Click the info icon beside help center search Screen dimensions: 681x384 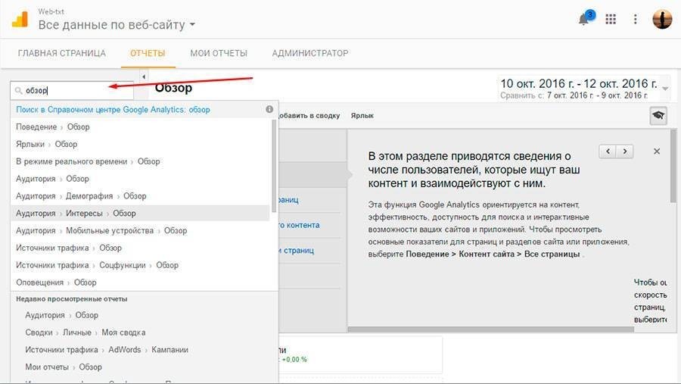269,109
